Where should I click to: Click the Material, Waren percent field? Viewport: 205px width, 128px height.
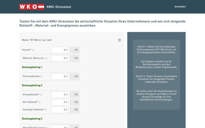pos(74,58)
